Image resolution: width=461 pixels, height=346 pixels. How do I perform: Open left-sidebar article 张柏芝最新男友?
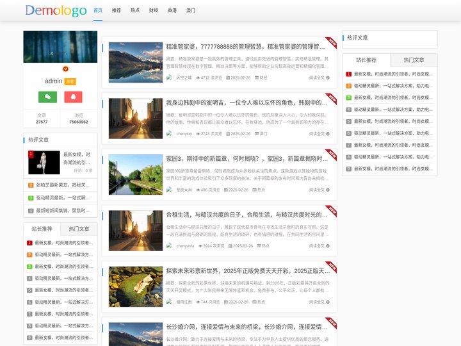click(63, 185)
